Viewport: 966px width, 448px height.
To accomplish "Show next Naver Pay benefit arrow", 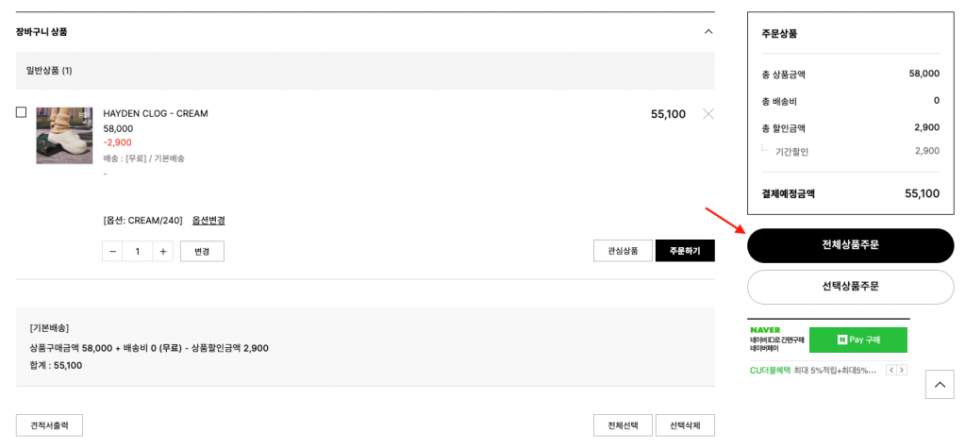I will pyautogui.click(x=902, y=370).
